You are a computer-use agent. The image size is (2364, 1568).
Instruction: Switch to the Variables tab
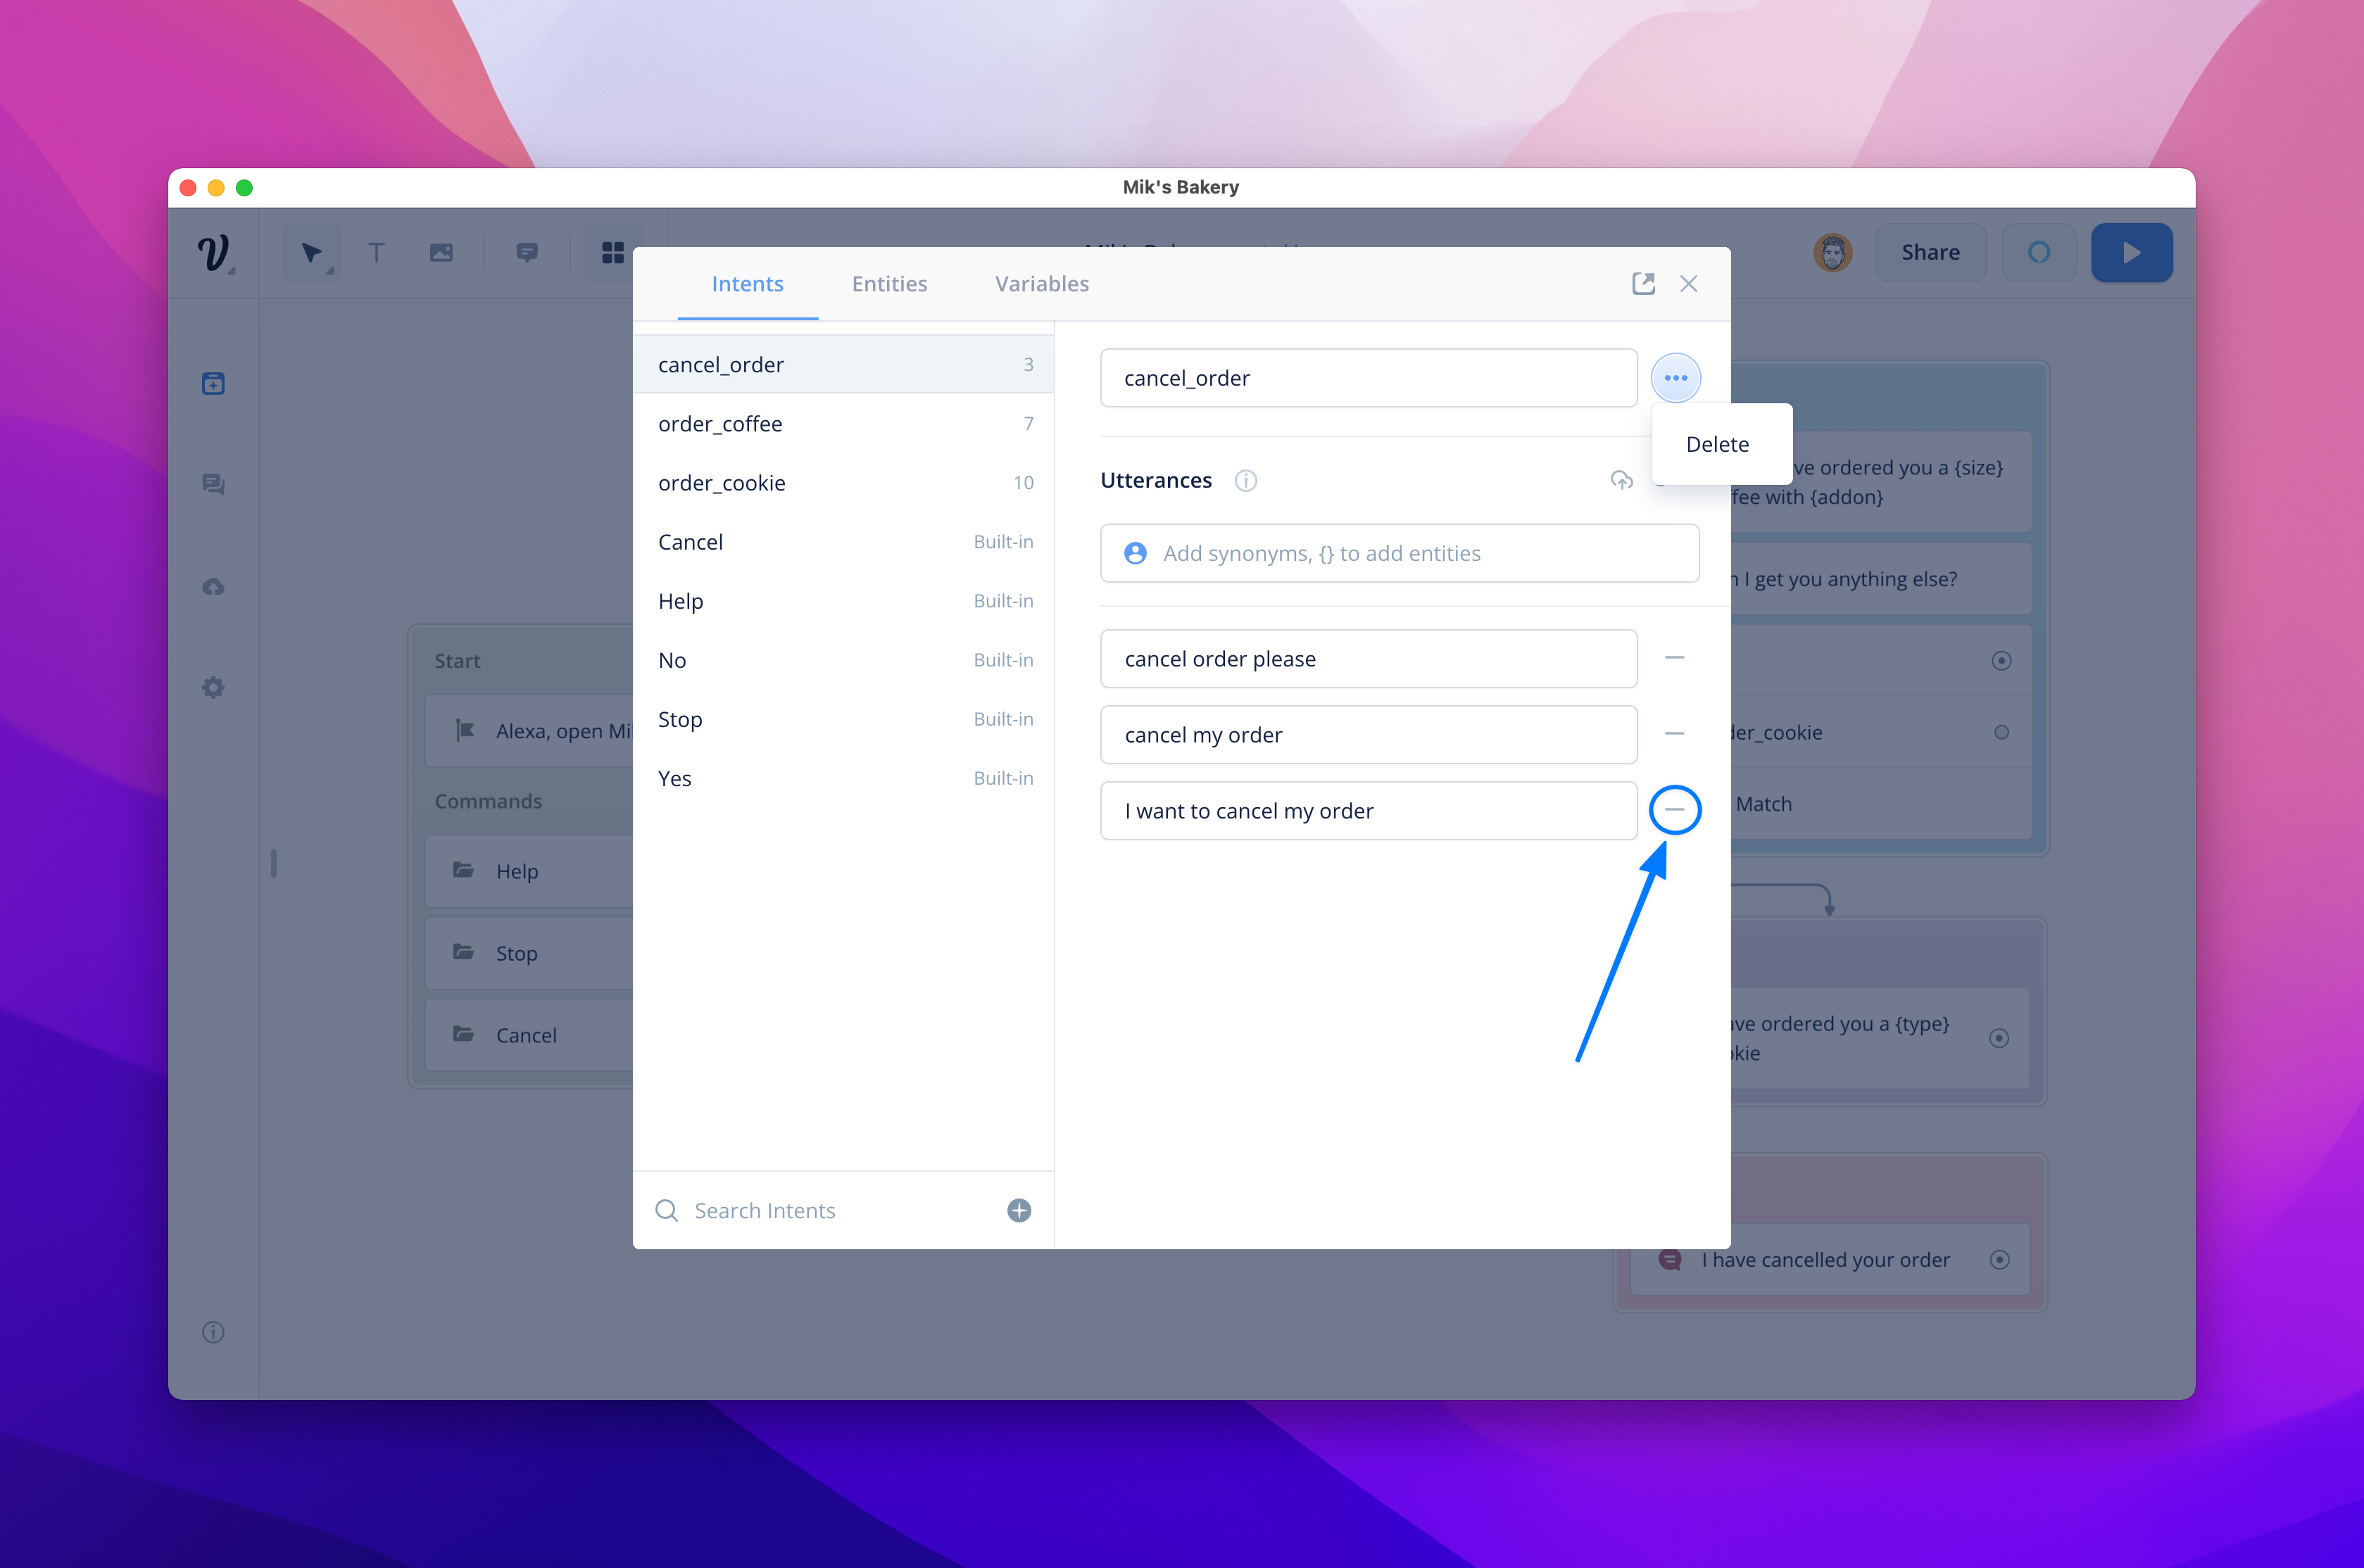[1041, 284]
